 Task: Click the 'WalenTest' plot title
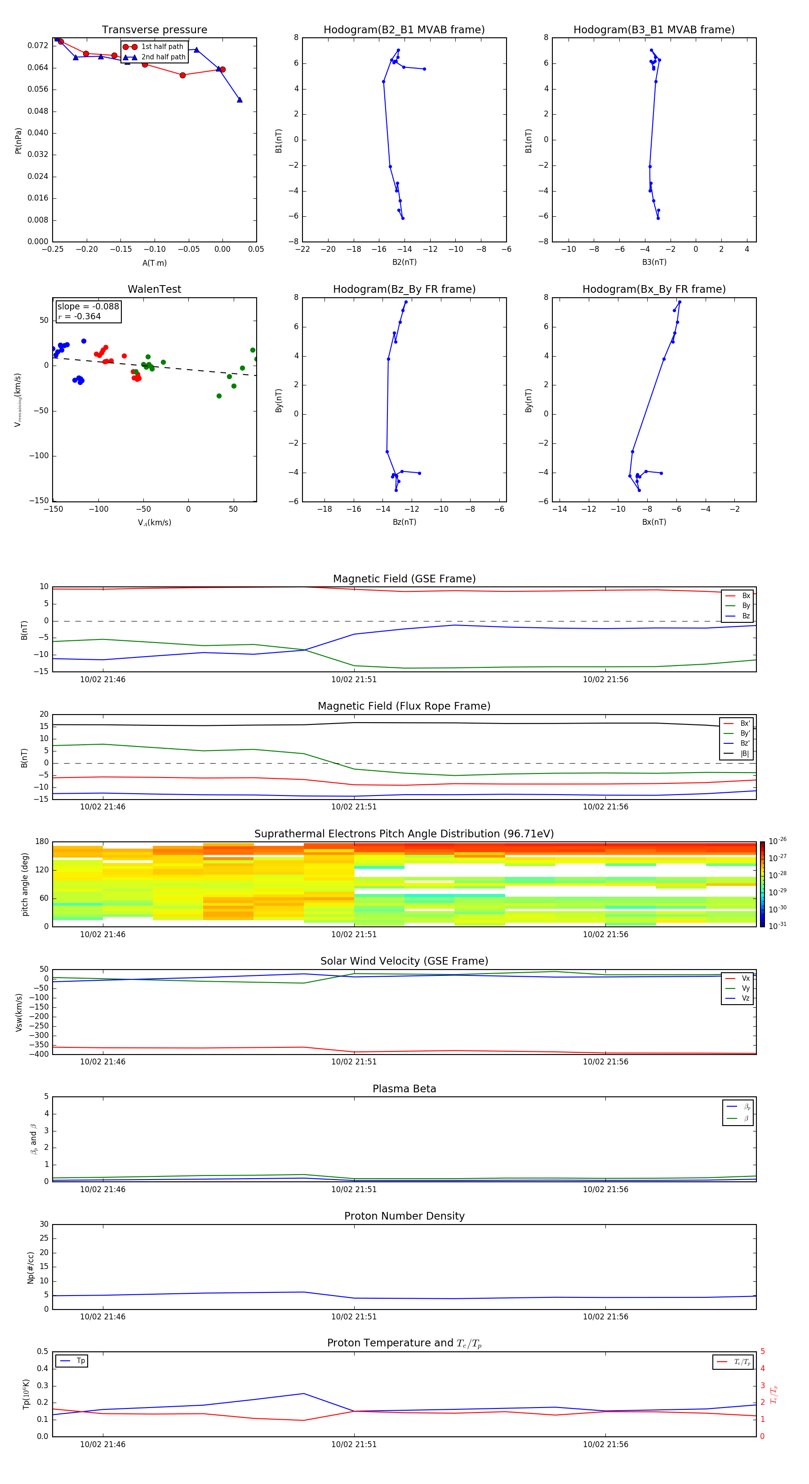(154, 289)
